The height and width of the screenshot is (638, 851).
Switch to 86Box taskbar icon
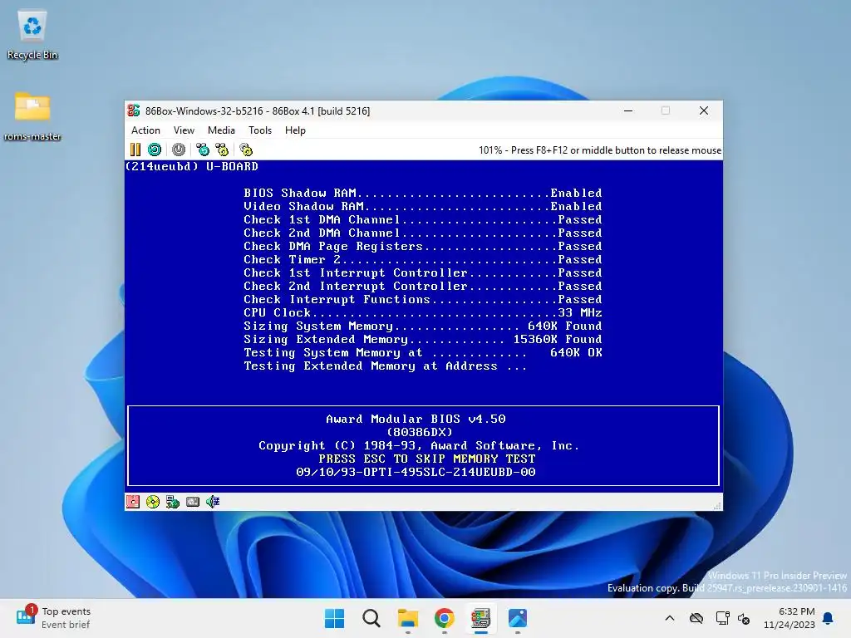481,618
